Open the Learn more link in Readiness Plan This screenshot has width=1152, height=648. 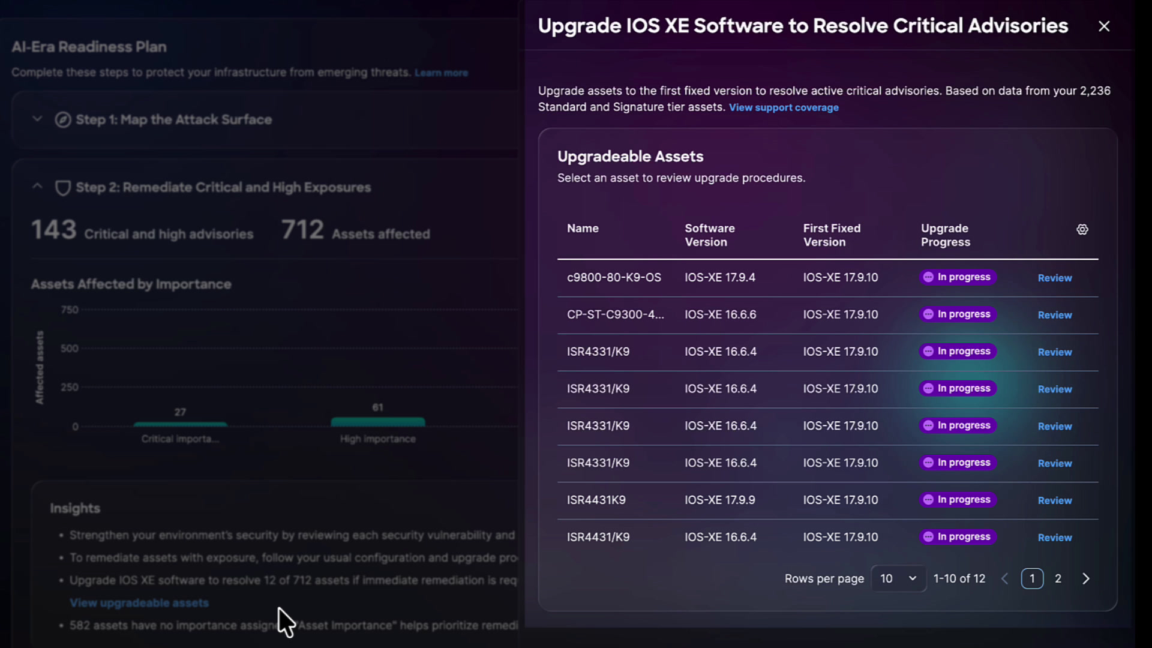tap(441, 73)
